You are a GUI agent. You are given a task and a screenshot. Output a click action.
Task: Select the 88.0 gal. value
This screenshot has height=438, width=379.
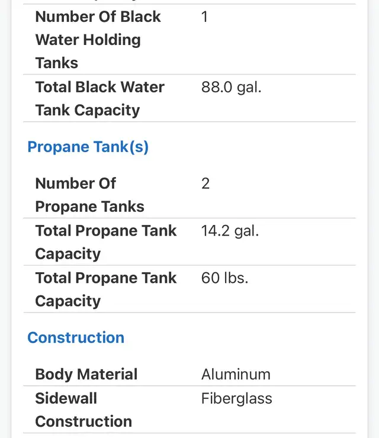tap(231, 87)
